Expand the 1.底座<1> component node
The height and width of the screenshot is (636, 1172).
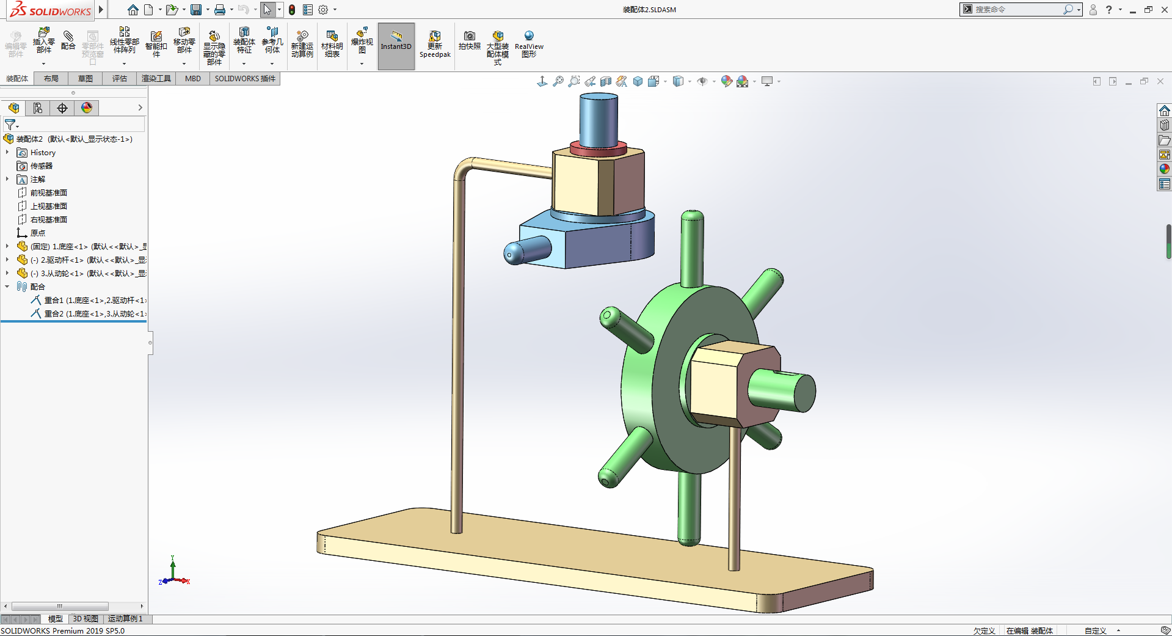[x=7, y=247]
